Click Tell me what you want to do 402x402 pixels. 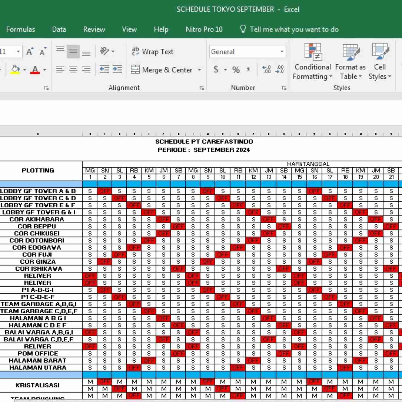pos(289,29)
